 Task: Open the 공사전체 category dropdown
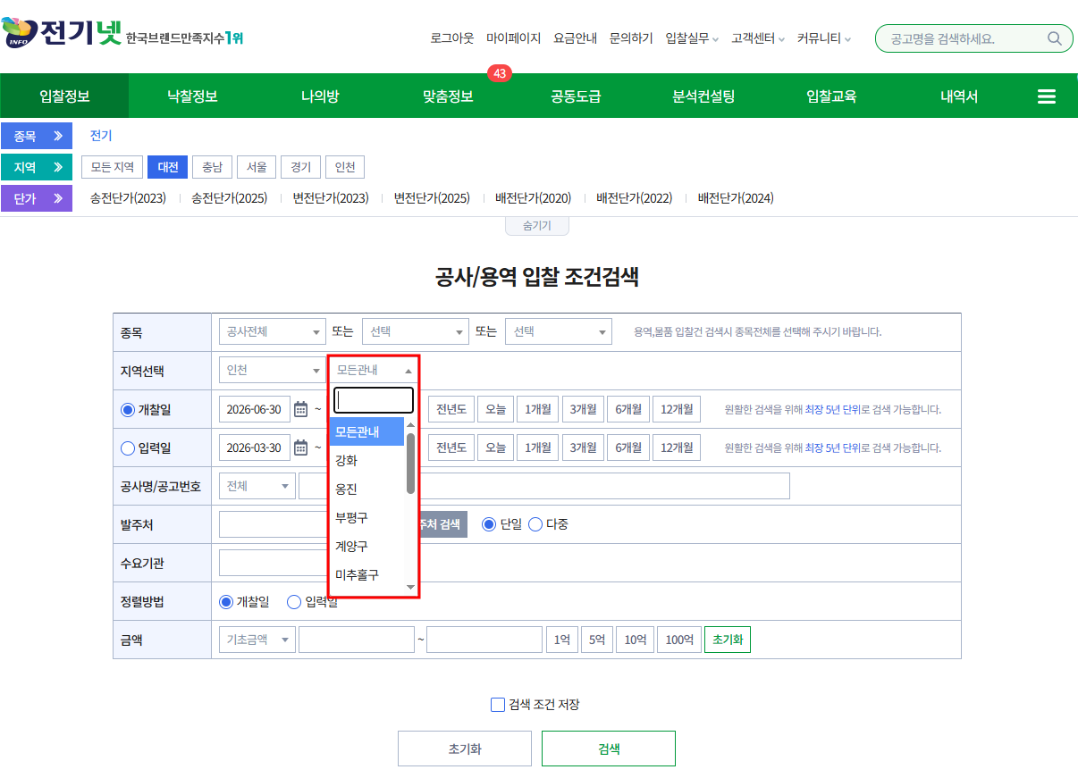(x=273, y=331)
